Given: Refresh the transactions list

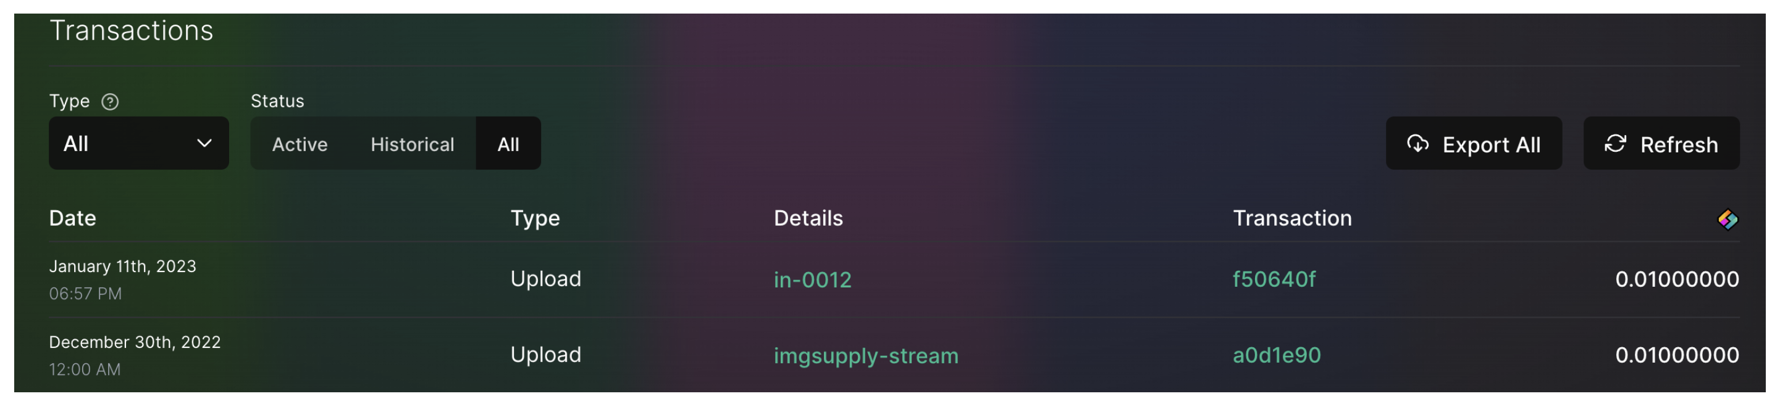Looking at the screenshot, I should click(1660, 144).
